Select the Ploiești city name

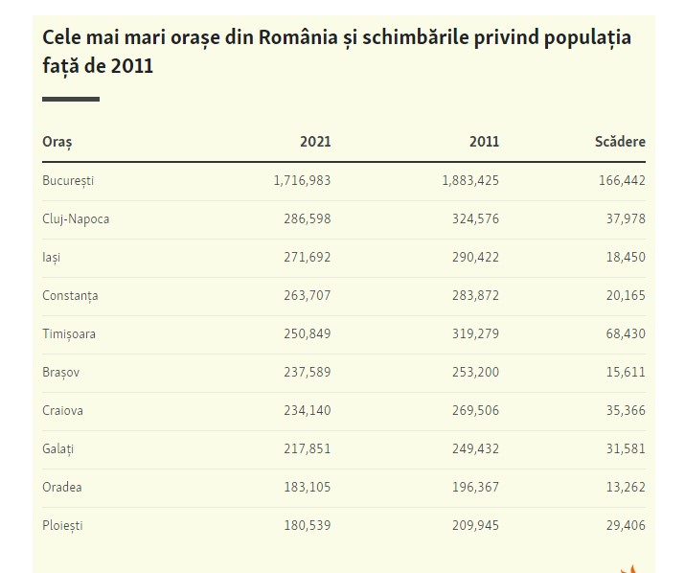pos(63,525)
